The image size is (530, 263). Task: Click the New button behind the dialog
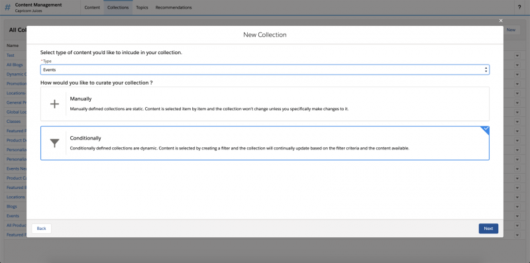[x=511, y=30]
